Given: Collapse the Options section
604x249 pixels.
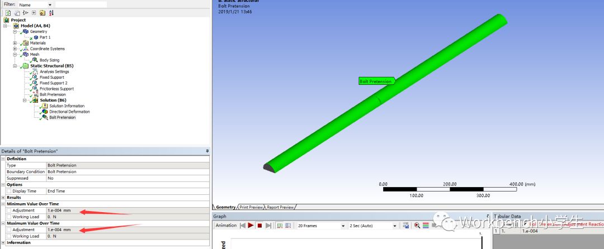Looking at the screenshot, I should coord(3,184).
